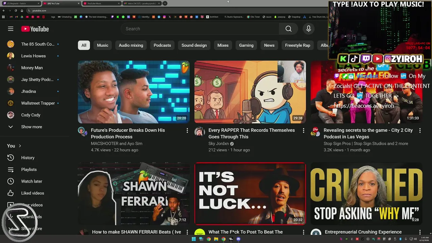432x243 pixels.
Task: Open options for Future's Producer video
Action: 187,130
